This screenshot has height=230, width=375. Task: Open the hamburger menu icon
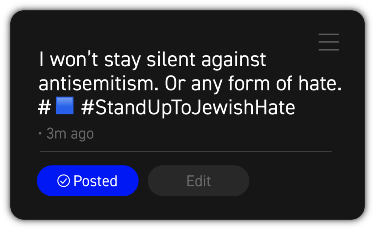[x=328, y=42]
